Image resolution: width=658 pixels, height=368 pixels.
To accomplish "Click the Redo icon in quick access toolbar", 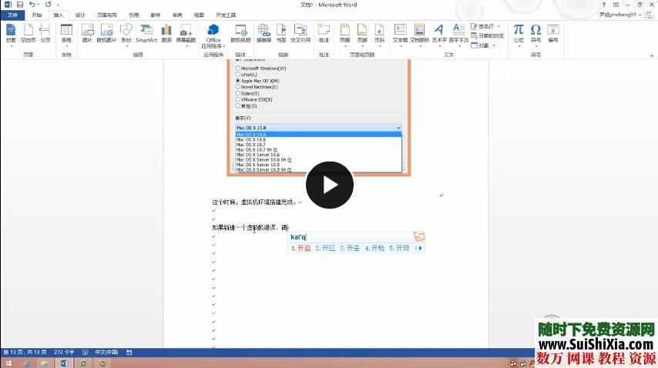I will [x=48, y=5].
